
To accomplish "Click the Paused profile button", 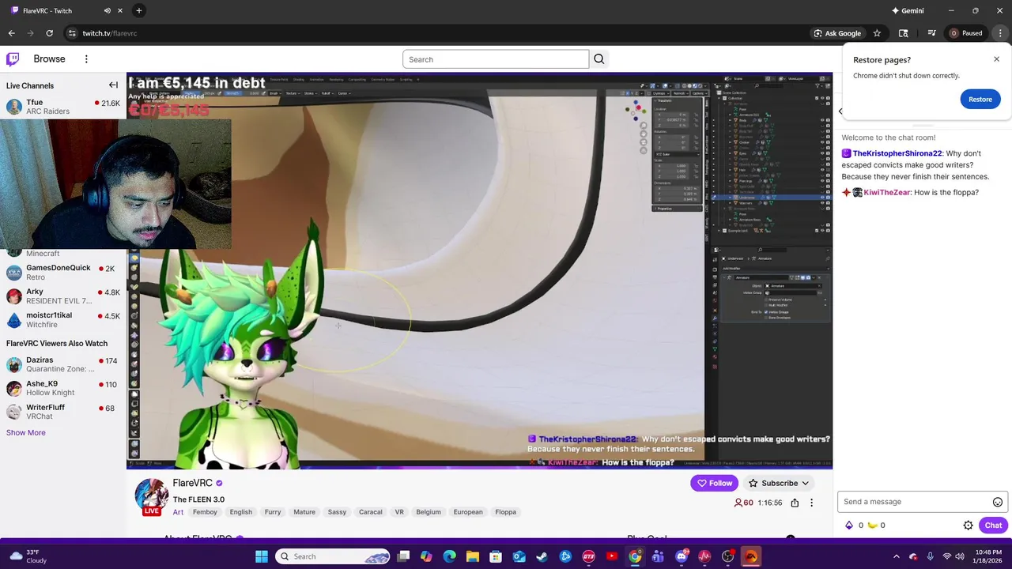I will (966, 33).
